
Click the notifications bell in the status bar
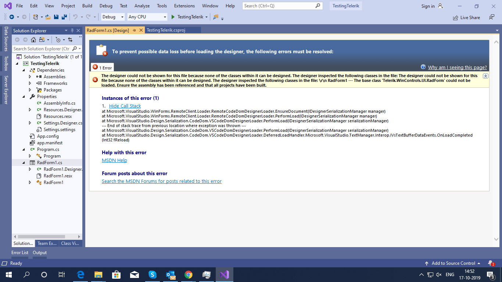[491, 263]
